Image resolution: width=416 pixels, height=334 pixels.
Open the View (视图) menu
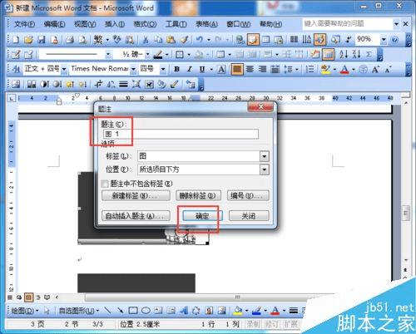pyautogui.click(x=85, y=24)
